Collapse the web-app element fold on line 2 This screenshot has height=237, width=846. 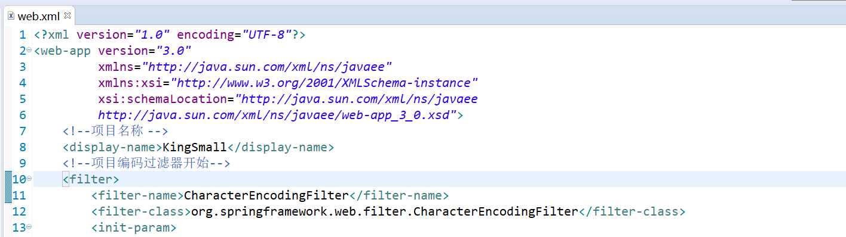pyautogui.click(x=29, y=50)
